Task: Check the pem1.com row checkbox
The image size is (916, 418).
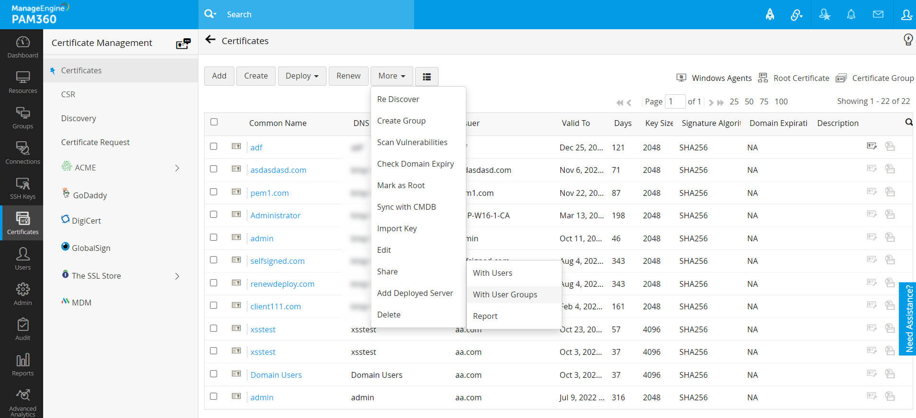Action: (214, 192)
